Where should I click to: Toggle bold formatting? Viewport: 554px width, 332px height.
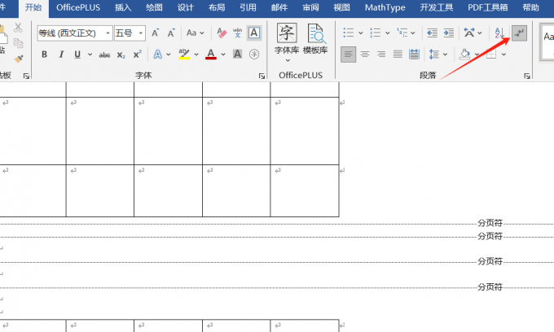click(x=44, y=55)
